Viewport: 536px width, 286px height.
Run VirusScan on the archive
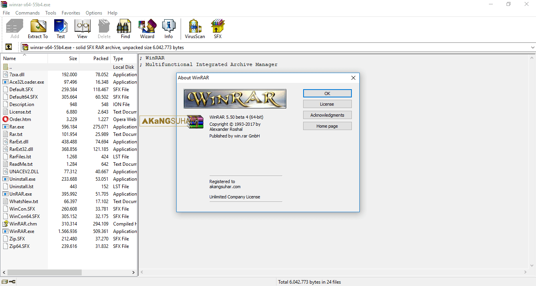(195, 29)
